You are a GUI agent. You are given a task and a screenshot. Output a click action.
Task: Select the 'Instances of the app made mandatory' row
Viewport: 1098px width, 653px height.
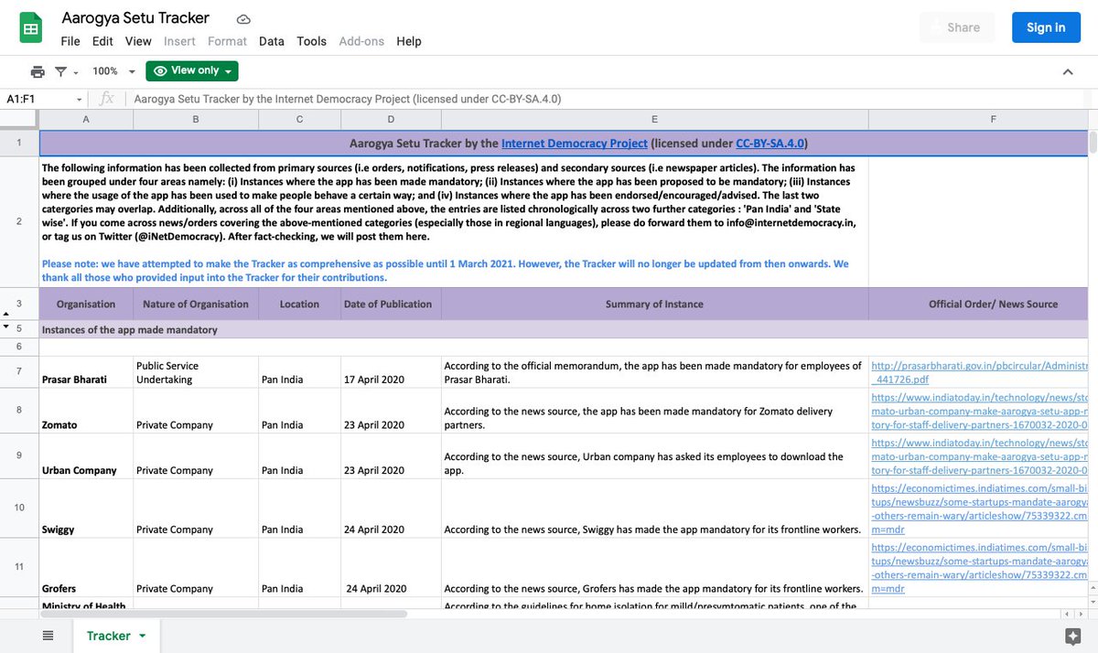click(x=563, y=329)
